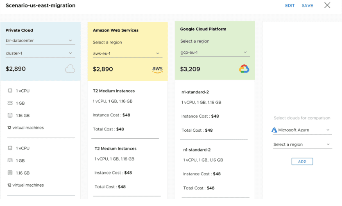Viewport: 342px width, 206px height.
Task: Click the first 1 GB memory icon
Action: [10, 103]
